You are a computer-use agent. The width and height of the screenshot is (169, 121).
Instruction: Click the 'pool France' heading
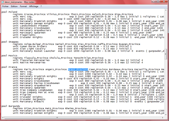[x=9, y=67]
